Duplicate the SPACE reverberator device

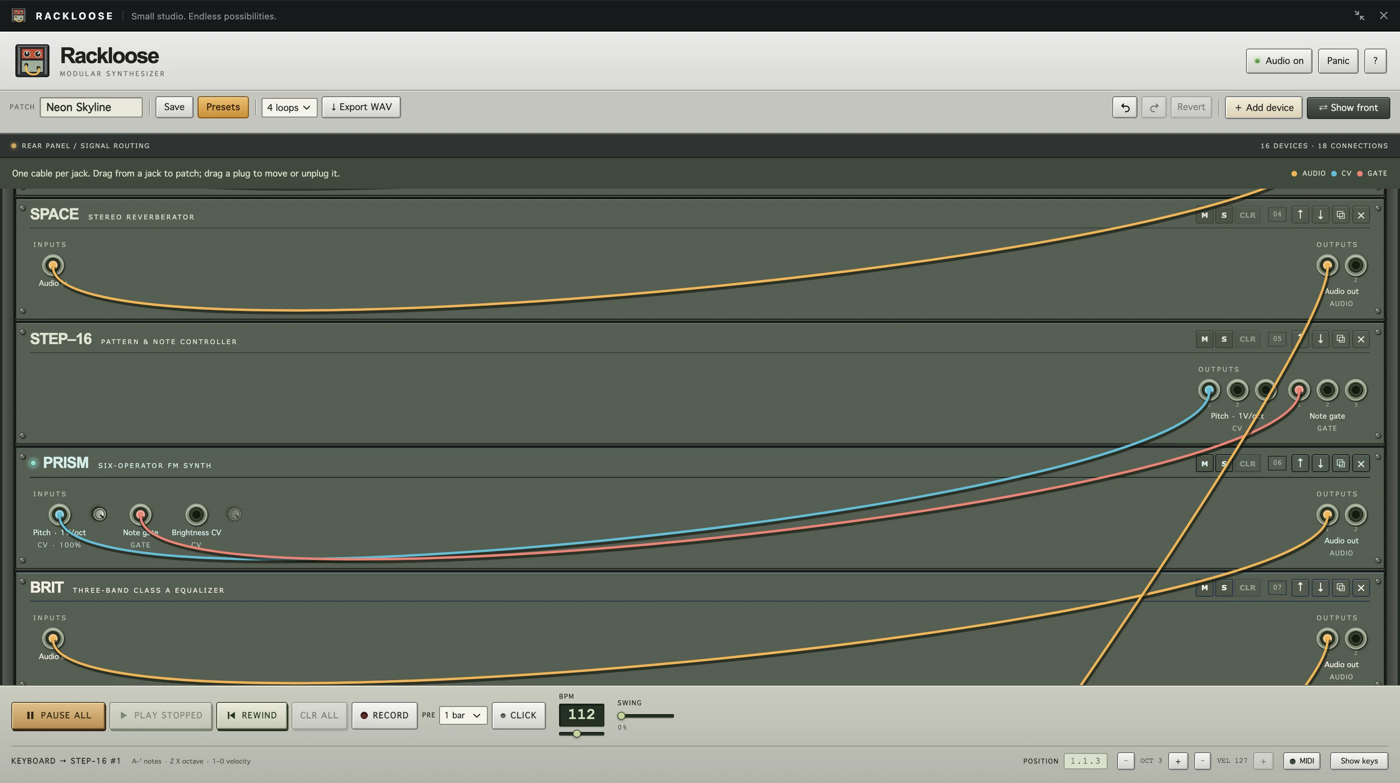pyautogui.click(x=1341, y=215)
